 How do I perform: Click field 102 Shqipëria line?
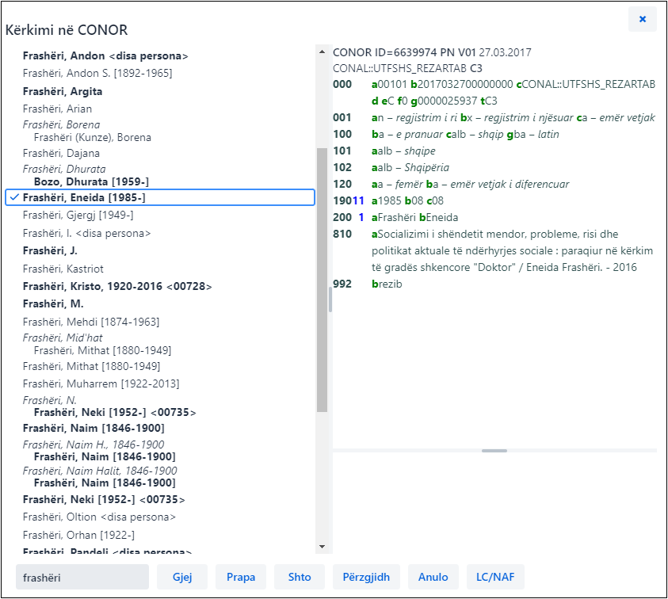391,167
